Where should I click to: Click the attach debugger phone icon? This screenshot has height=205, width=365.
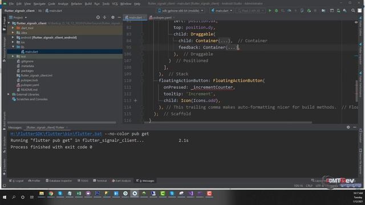coord(302,11)
